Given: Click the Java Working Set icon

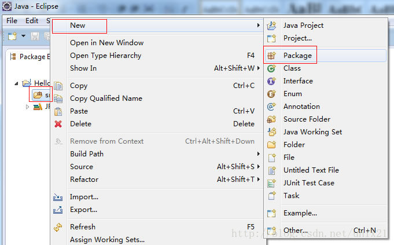Looking at the screenshot, I should [x=271, y=132].
